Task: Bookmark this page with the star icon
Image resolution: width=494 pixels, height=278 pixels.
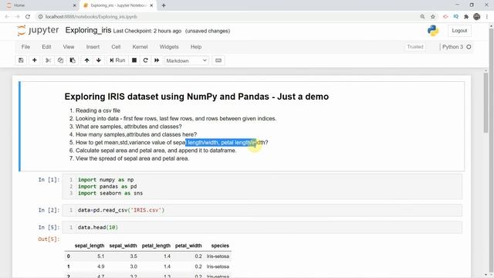Action: click(433, 17)
